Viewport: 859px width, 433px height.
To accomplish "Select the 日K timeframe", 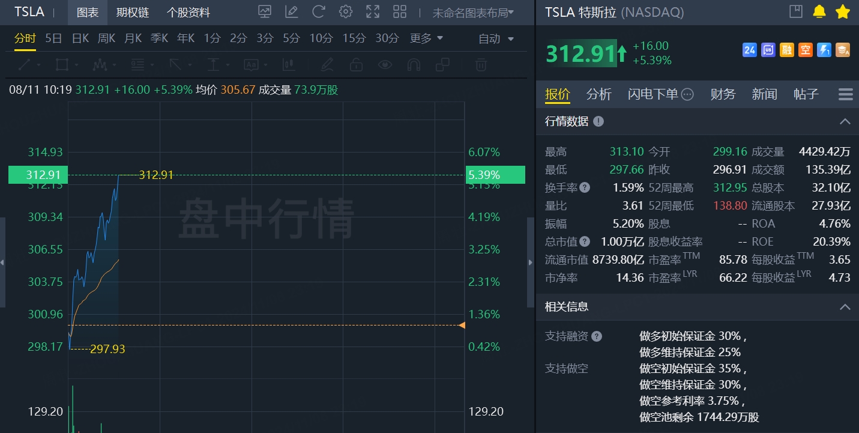I will [80, 38].
